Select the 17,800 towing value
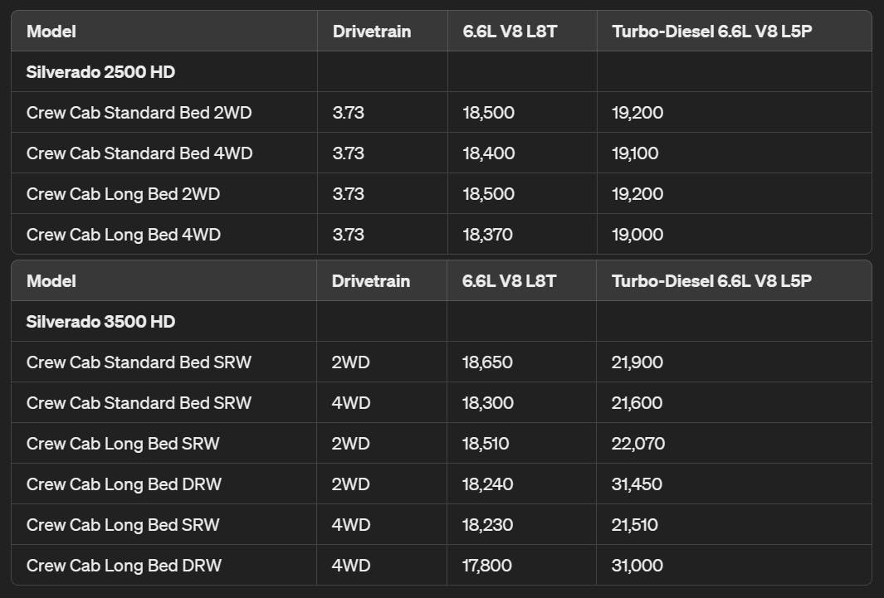 click(487, 565)
